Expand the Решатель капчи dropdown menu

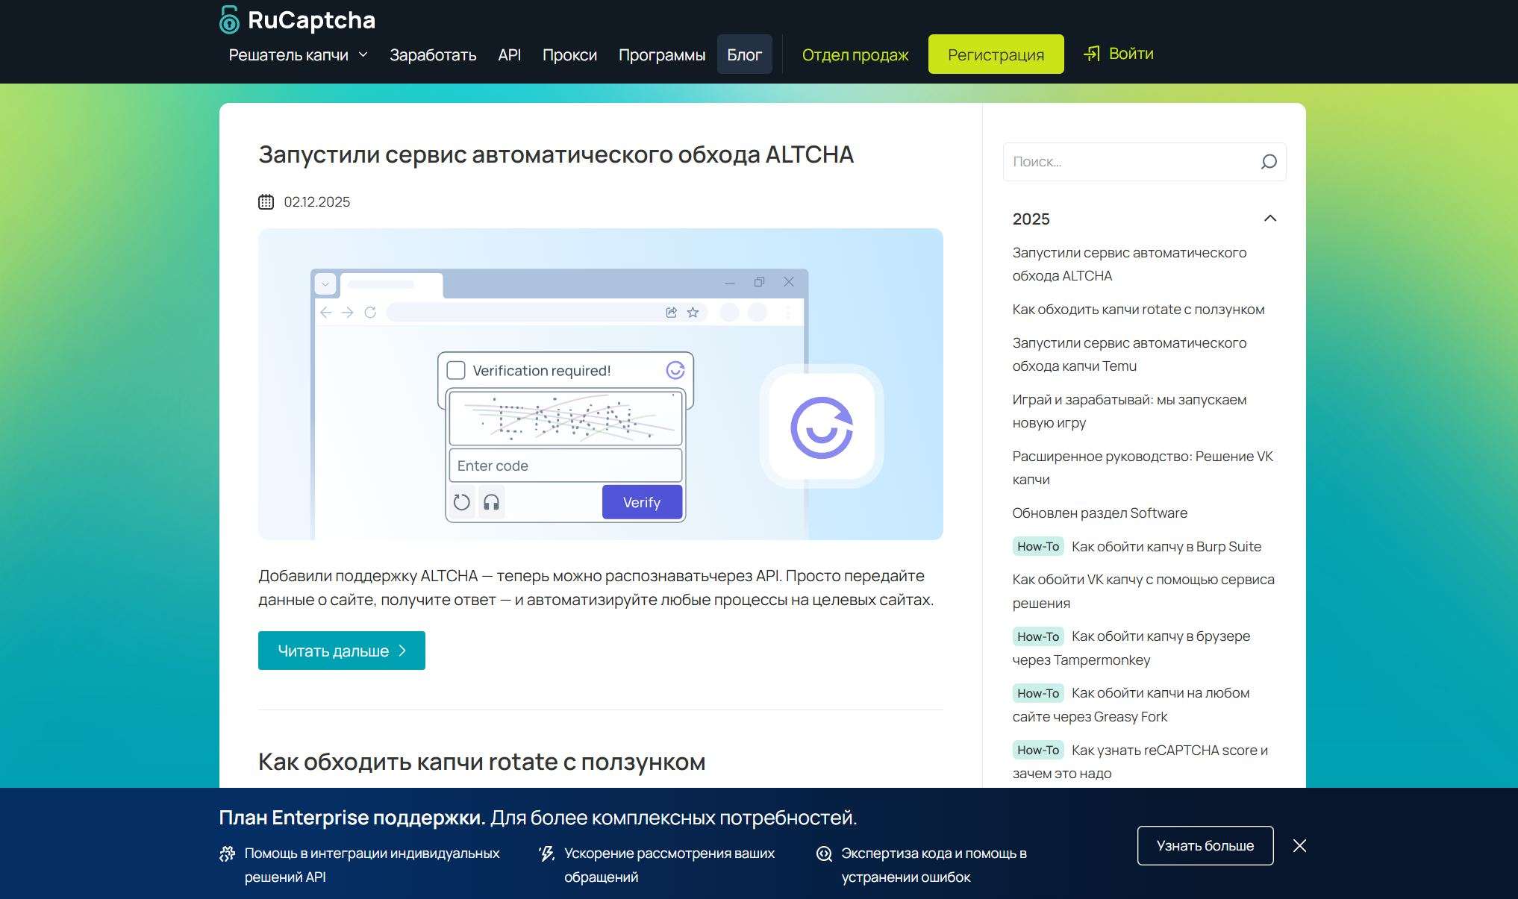pyautogui.click(x=298, y=55)
